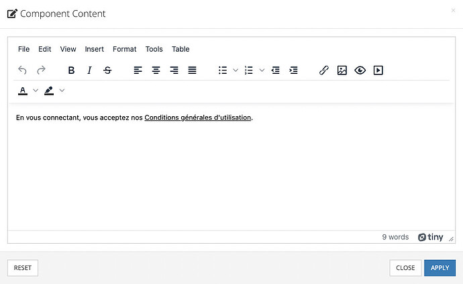463x284 pixels.
Task: Click the Undo arrow icon
Action: (22, 70)
